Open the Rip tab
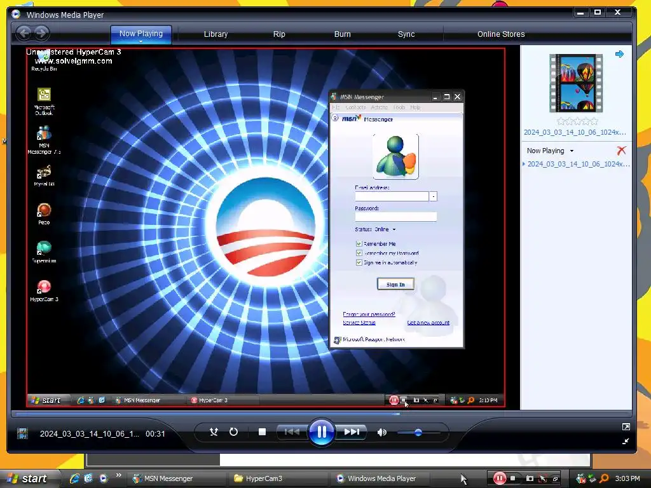Image resolution: width=651 pixels, height=488 pixels. point(279,34)
